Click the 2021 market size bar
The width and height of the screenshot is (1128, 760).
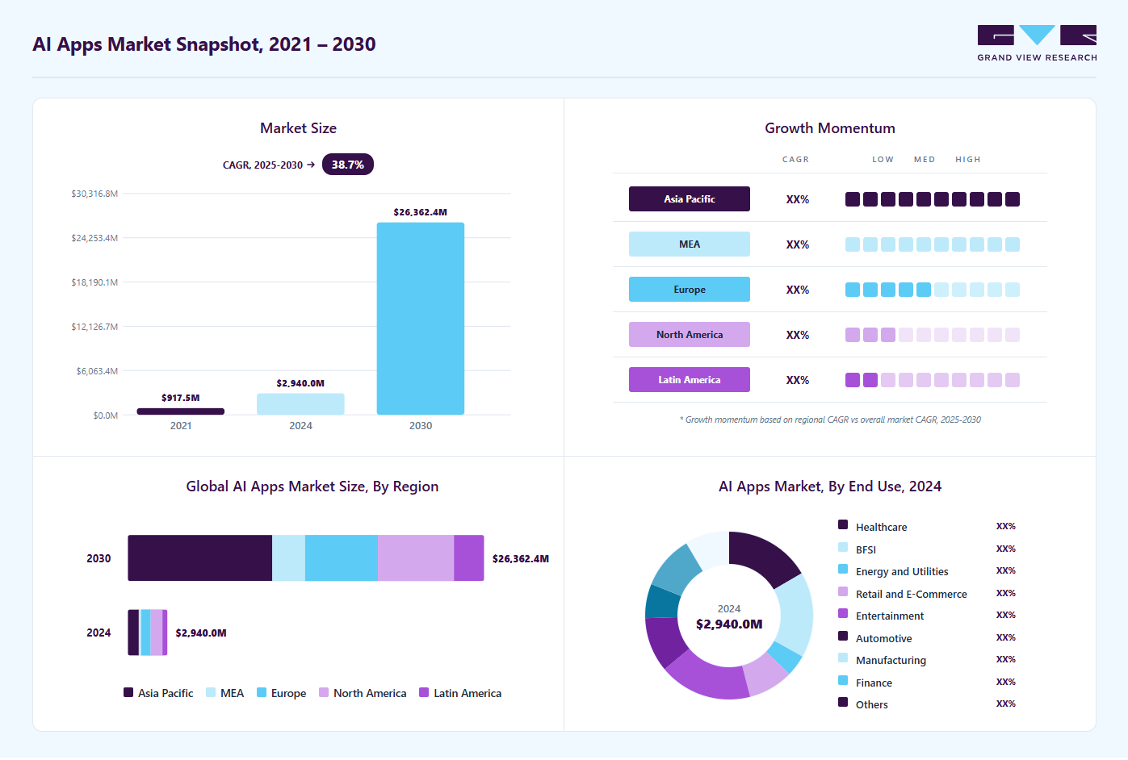tap(181, 411)
